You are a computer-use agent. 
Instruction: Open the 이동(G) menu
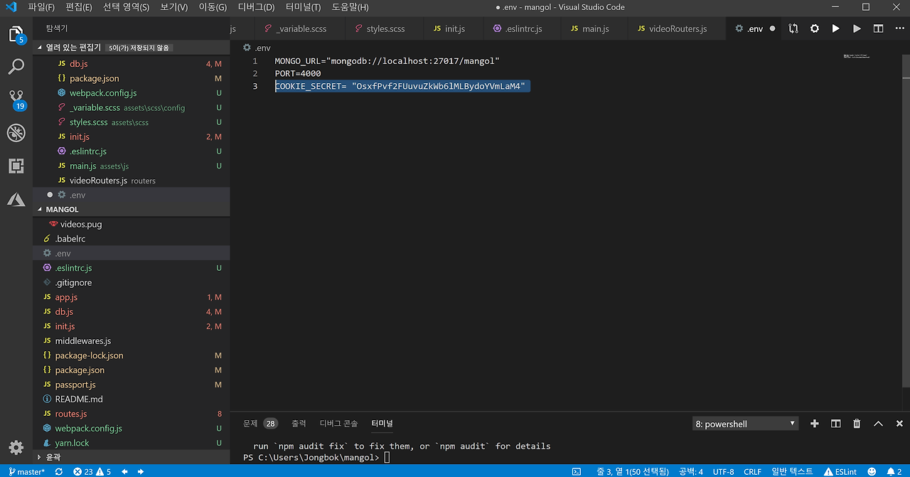pyautogui.click(x=212, y=7)
